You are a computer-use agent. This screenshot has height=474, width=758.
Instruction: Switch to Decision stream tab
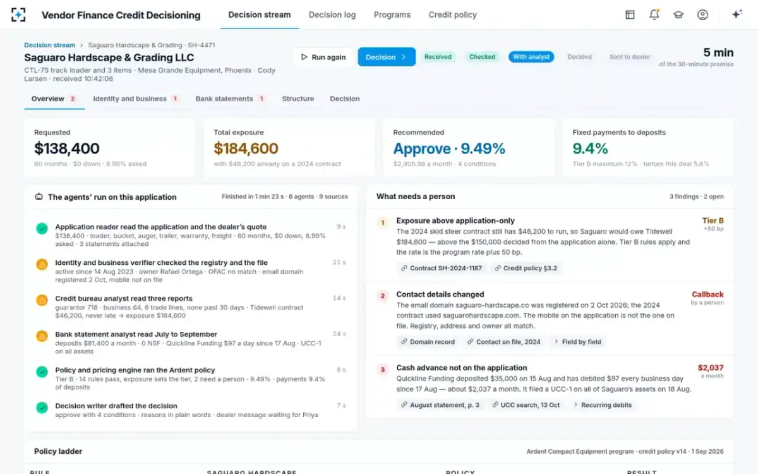pos(260,15)
